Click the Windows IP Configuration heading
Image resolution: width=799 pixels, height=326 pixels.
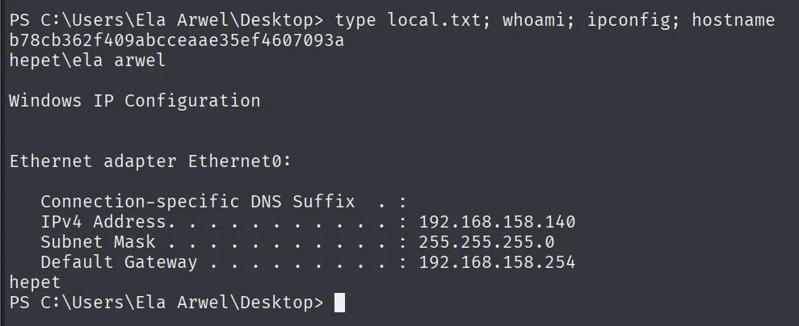pos(135,101)
